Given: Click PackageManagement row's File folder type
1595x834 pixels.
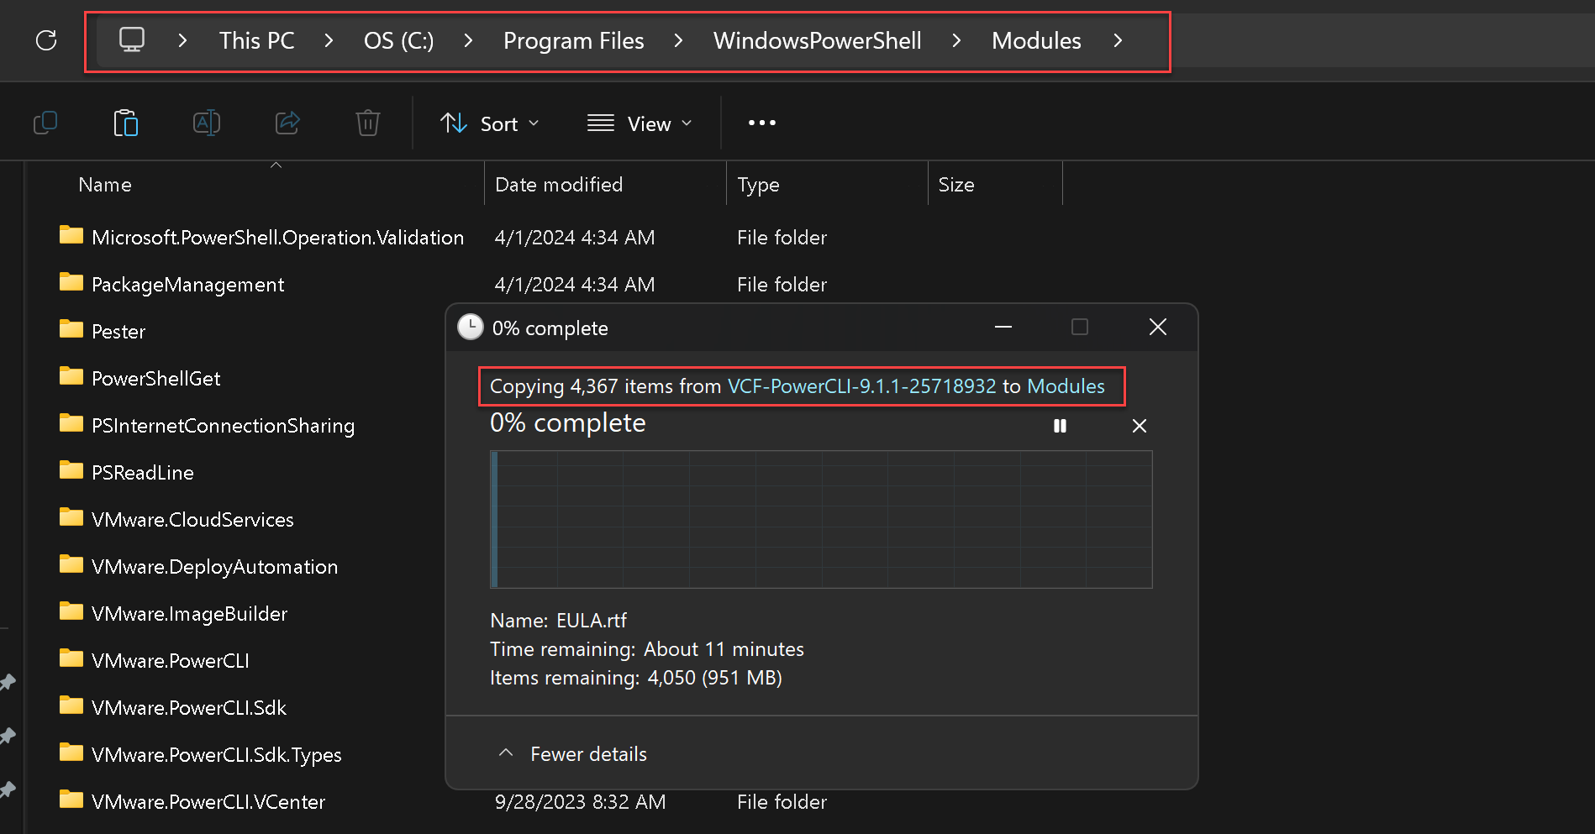Looking at the screenshot, I should 782,285.
